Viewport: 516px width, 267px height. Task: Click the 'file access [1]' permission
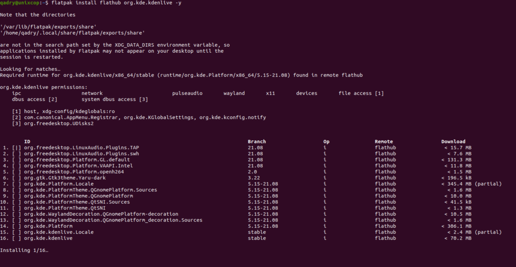pos(361,93)
